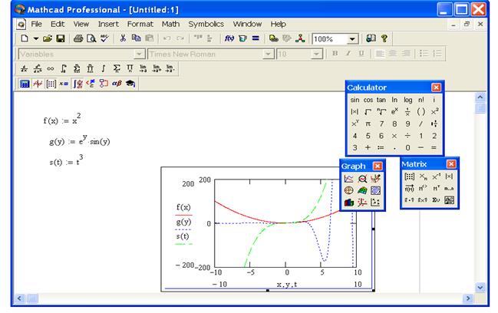This screenshot has height=313, width=498.
Task: Toggle Align Left button
Action: coord(380,54)
